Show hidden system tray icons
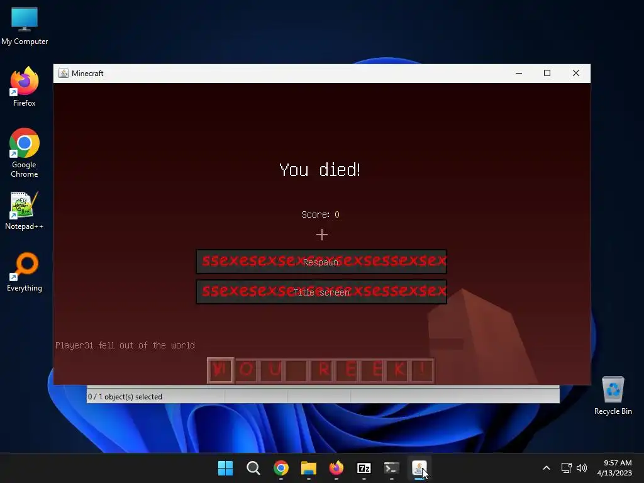Viewport: 644px width, 483px height. point(547,468)
